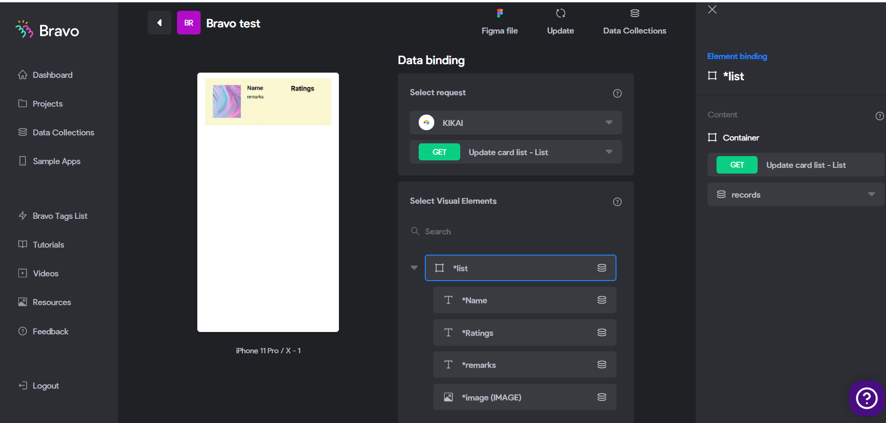The height and width of the screenshot is (423, 886).
Task: Show help for Select request
Action: 617,93
